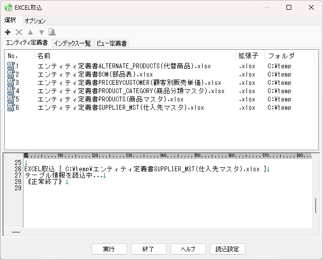Select the SUPPLIER_MST(仕入先マスタ).xlsx file name
This screenshot has height=260, width=323.
coord(121,107)
